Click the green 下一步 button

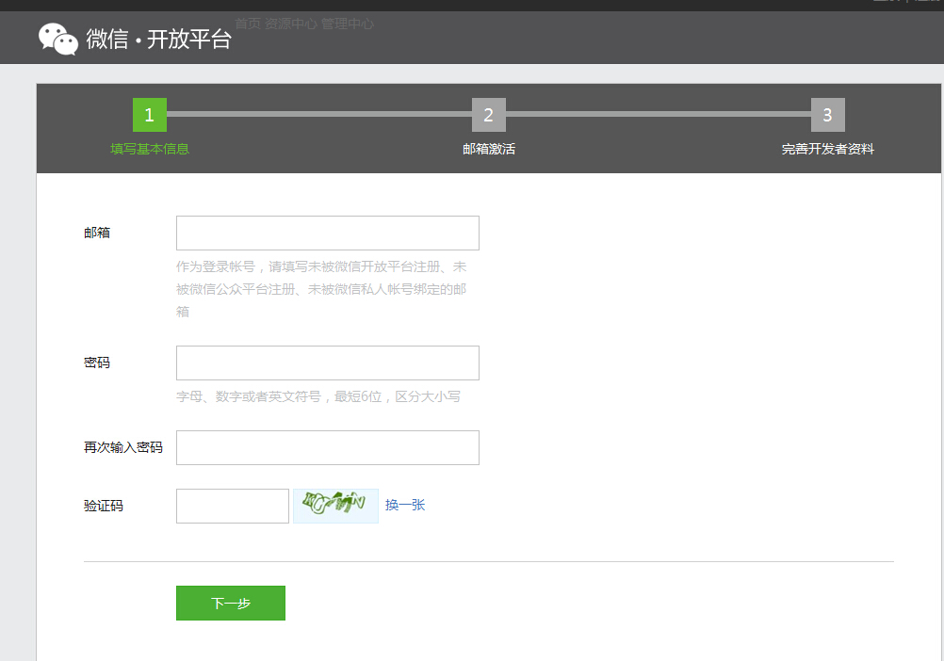pyautogui.click(x=231, y=603)
